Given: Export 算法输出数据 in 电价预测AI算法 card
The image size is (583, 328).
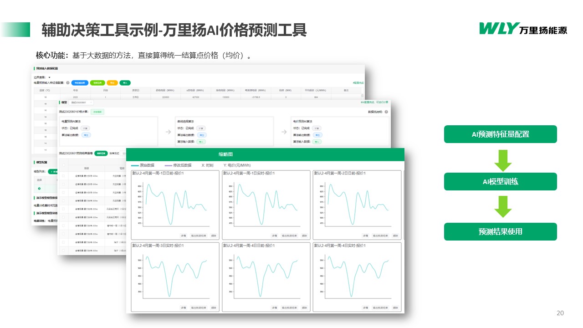Looking at the screenshot, I should 317,135.
